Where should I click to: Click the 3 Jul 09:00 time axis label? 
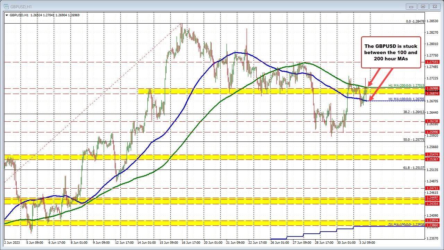click(368, 243)
